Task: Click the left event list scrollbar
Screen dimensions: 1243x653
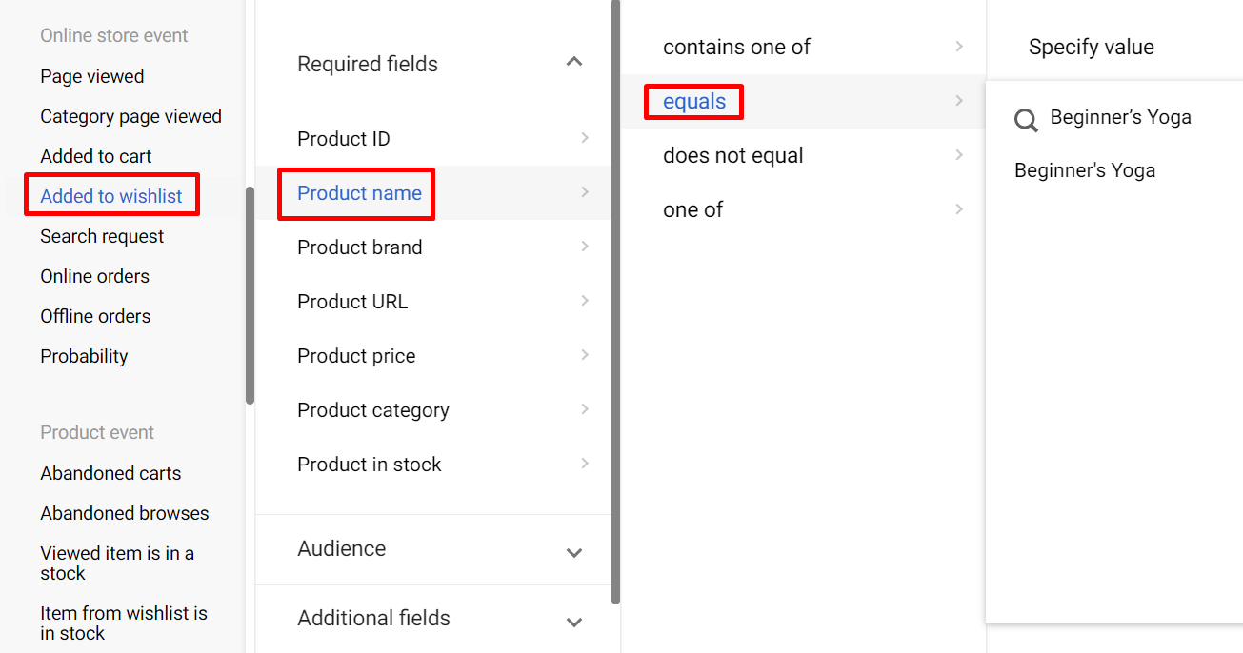Action: tap(250, 295)
